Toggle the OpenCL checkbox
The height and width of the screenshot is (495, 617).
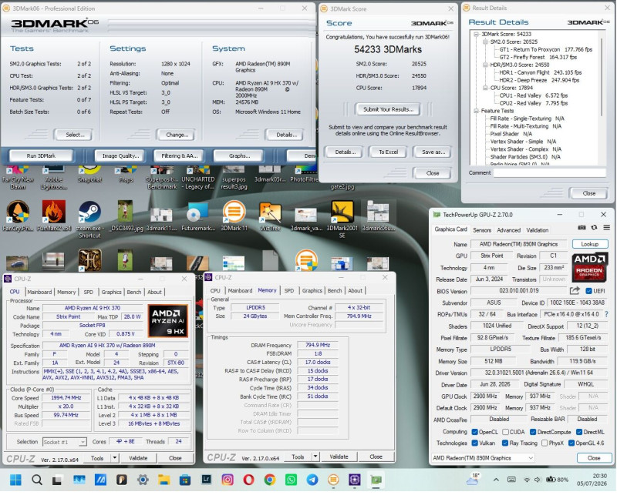click(475, 432)
